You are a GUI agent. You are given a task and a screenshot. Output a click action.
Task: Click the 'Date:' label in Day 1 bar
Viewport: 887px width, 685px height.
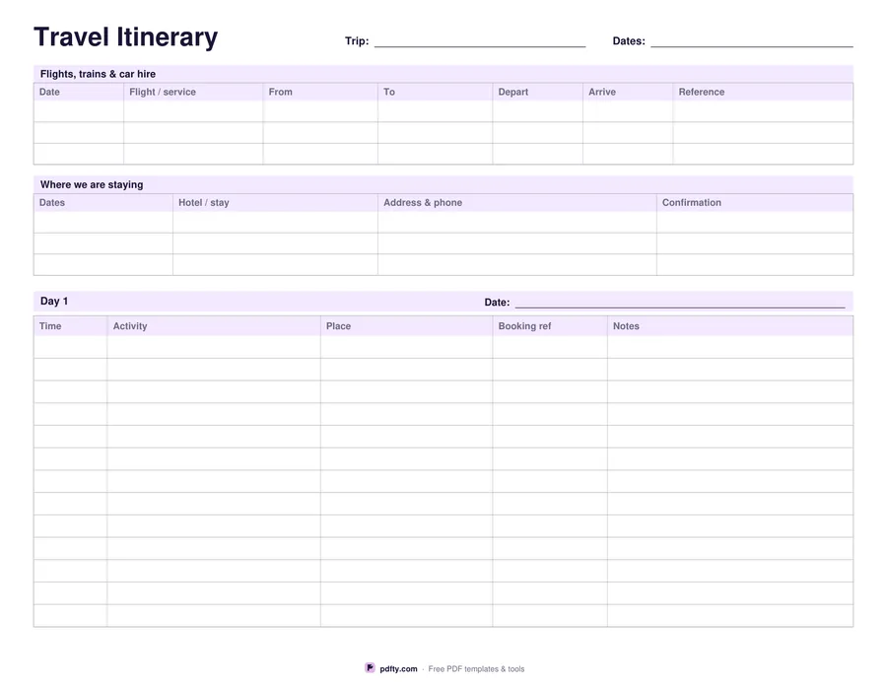[497, 302]
